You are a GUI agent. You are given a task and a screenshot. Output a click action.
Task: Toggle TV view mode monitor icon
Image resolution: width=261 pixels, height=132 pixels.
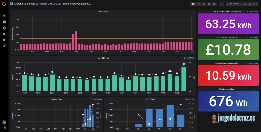[x=221, y=4]
